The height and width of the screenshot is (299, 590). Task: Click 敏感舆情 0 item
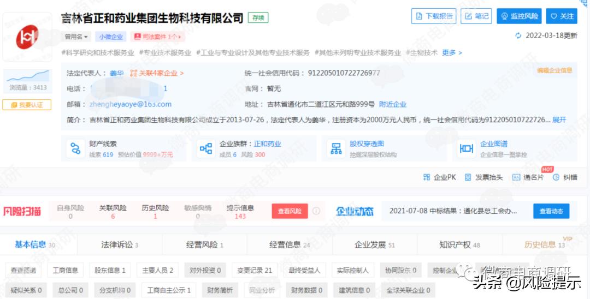(198, 212)
